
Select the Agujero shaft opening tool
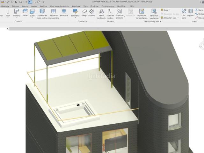(191, 13)
